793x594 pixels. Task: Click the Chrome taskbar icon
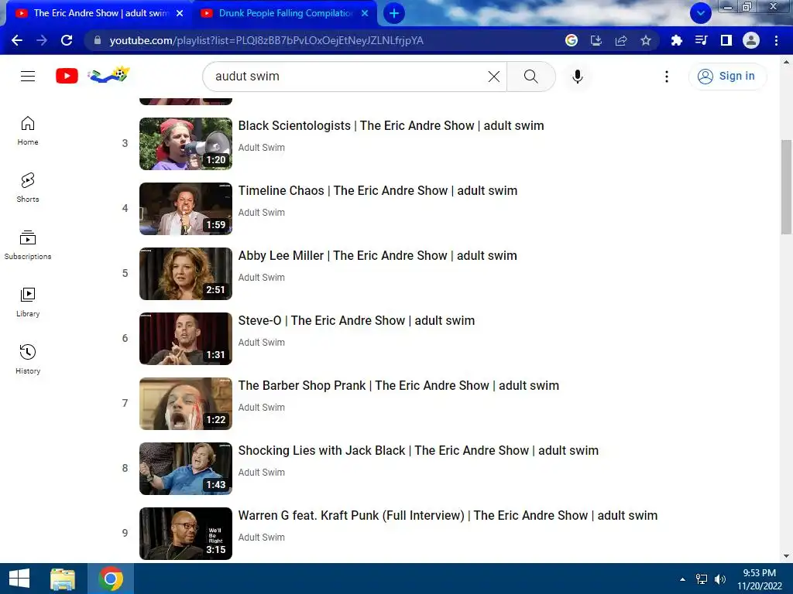click(111, 579)
